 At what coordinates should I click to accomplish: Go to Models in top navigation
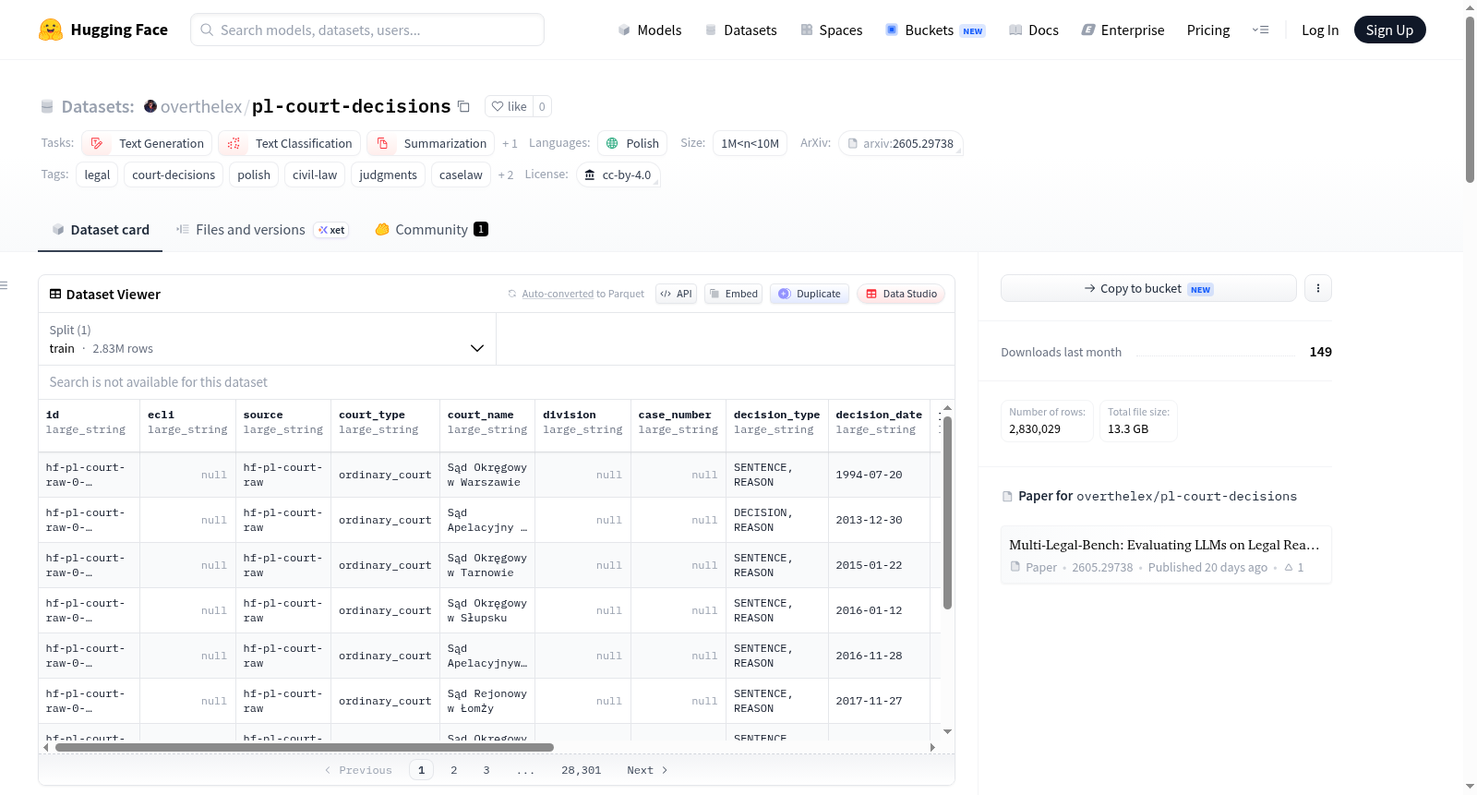point(650,30)
